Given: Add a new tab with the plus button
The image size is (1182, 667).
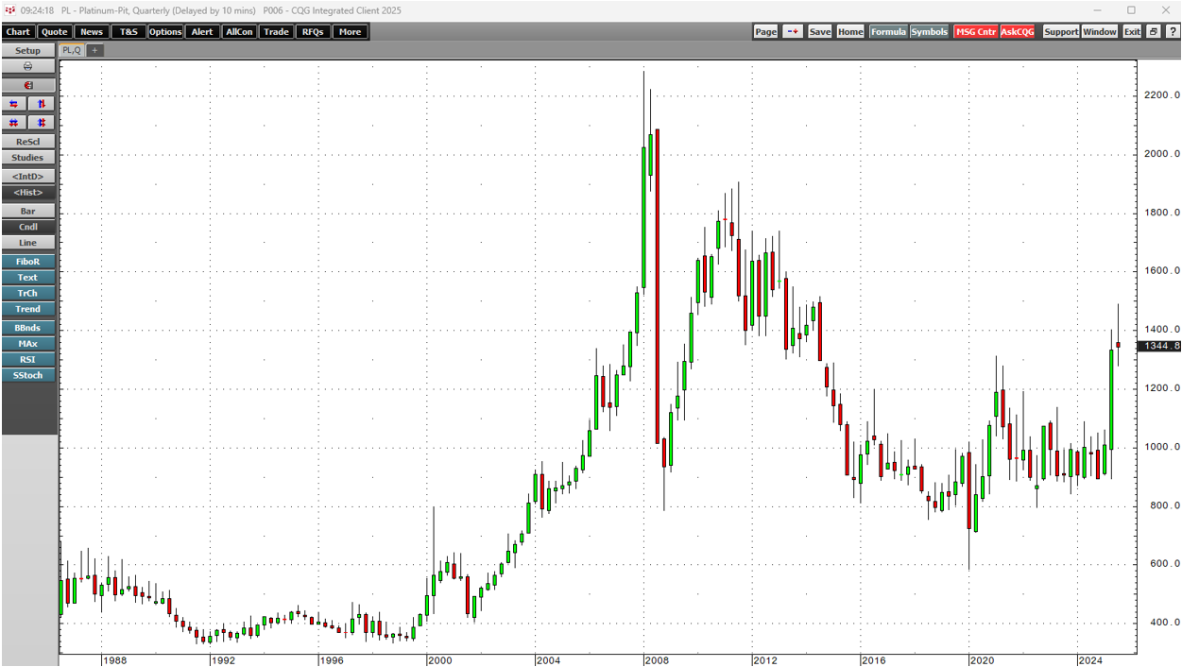Looking at the screenshot, I should tap(94, 51).
